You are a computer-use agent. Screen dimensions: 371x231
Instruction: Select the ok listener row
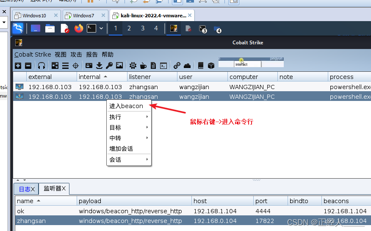coord(193,211)
